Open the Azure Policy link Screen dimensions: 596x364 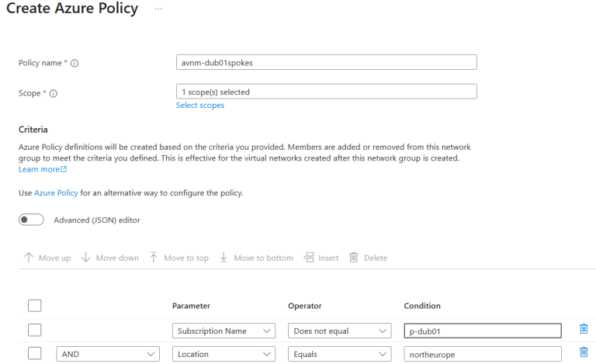tap(56, 192)
